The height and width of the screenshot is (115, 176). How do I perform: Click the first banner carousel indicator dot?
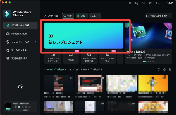click(x=144, y=62)
